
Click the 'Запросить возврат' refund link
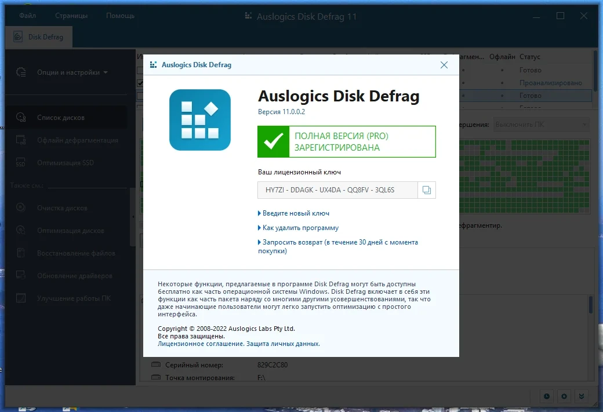(337, 246)
